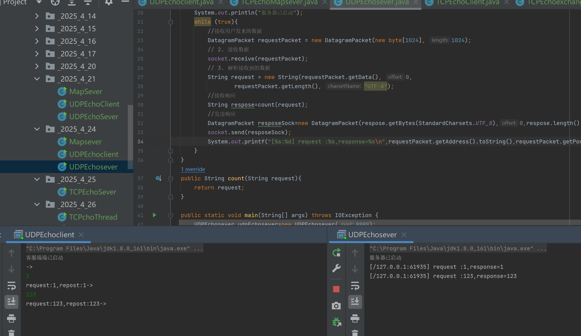Image resolution: width=581 pixels, height=336 pixels.
Task: Click the trash clear-all icon in the server console
Action: pos(355,333)
